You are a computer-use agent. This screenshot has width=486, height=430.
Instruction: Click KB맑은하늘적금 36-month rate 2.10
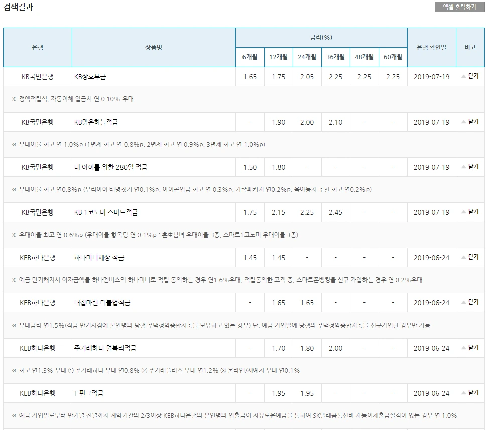click(x=336, y=122)
